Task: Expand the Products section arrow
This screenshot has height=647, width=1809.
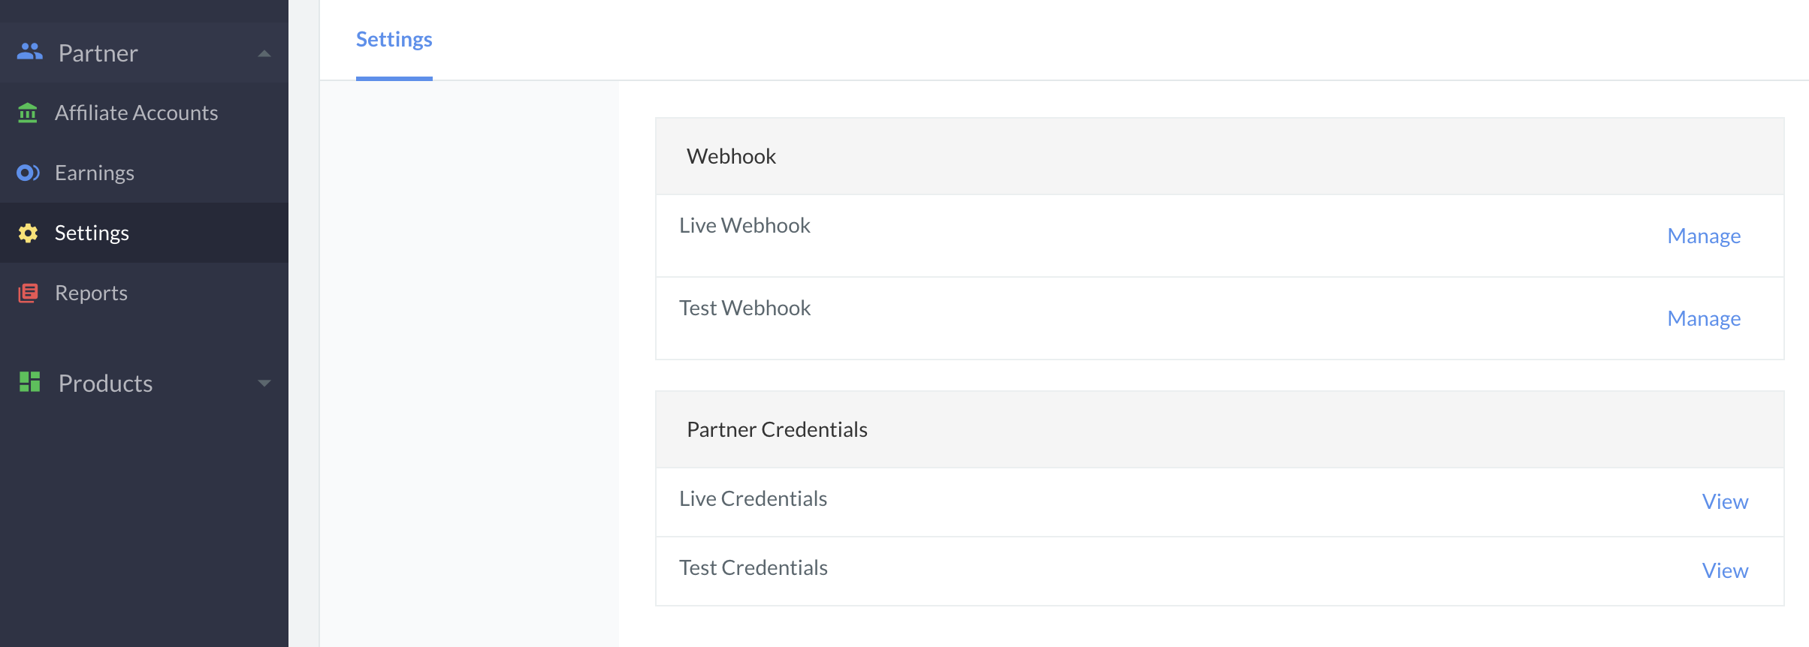Action: coord(264,383)
